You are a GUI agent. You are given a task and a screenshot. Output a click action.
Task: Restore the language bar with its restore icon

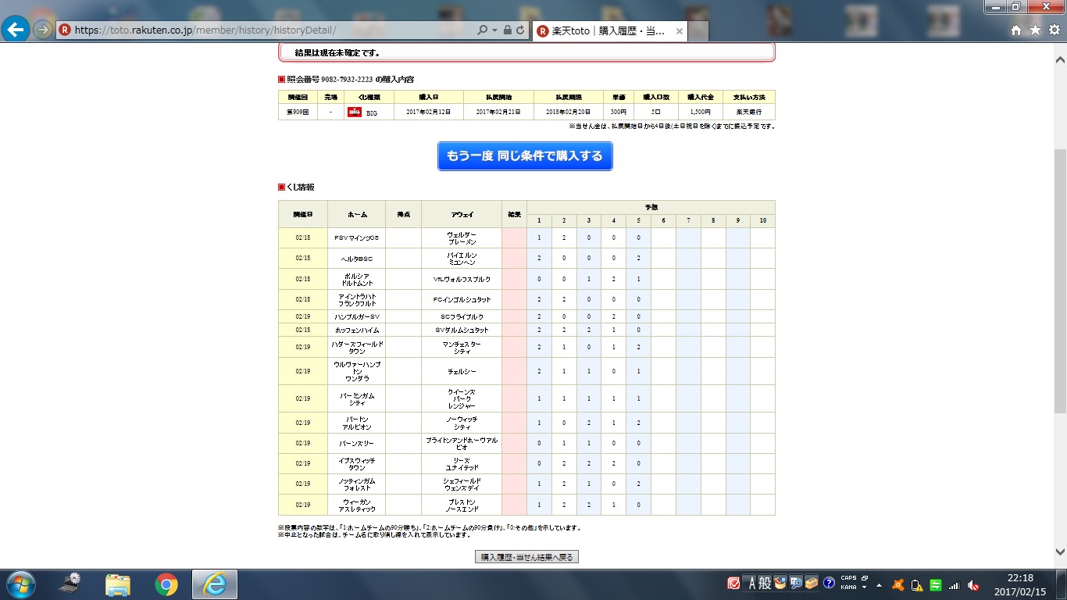pos(865,579)
